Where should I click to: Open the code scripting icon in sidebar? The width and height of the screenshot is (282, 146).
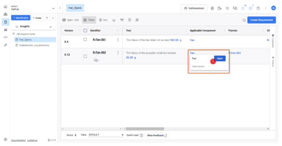pyautogui.click(x=5, y=37)
